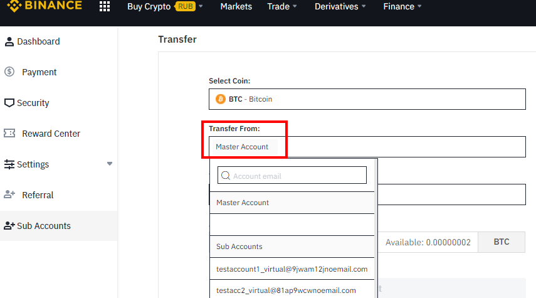Screen dimensions: 536x298
Task: Click the orange Bitcoin coin icon
Action: coord(221,99)
